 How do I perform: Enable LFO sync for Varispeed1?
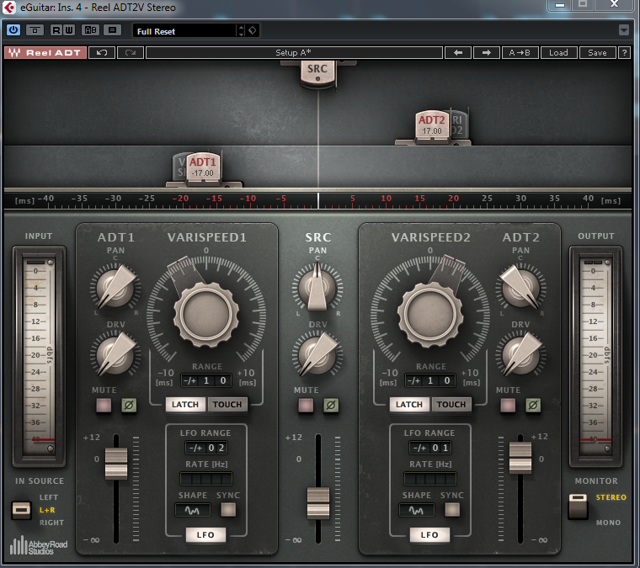point(228,509)
